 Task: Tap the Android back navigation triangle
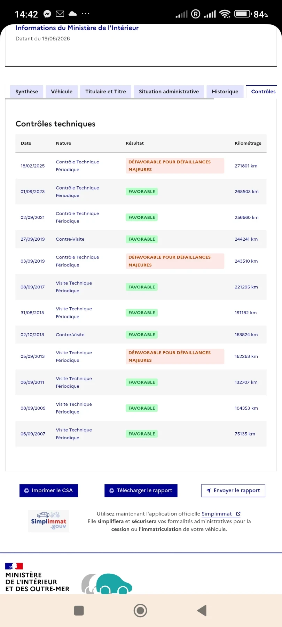click(x=202, y=610)
